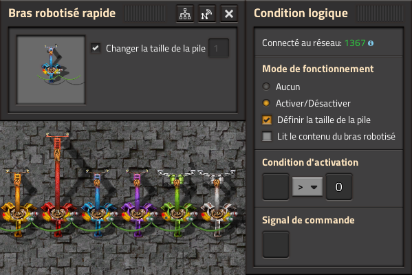Select Activer/Désactiver operating mode
The height and width of the screenshot is (275, 412).
(x=266, y=103)
